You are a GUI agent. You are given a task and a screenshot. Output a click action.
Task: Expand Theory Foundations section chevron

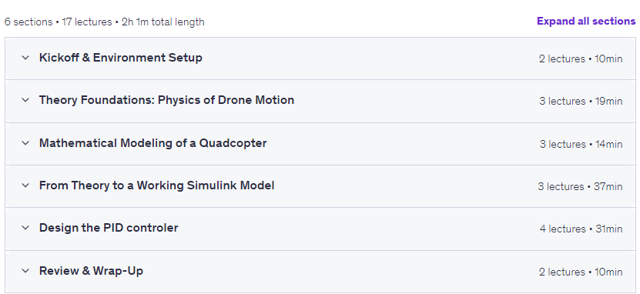click(25, 100)
